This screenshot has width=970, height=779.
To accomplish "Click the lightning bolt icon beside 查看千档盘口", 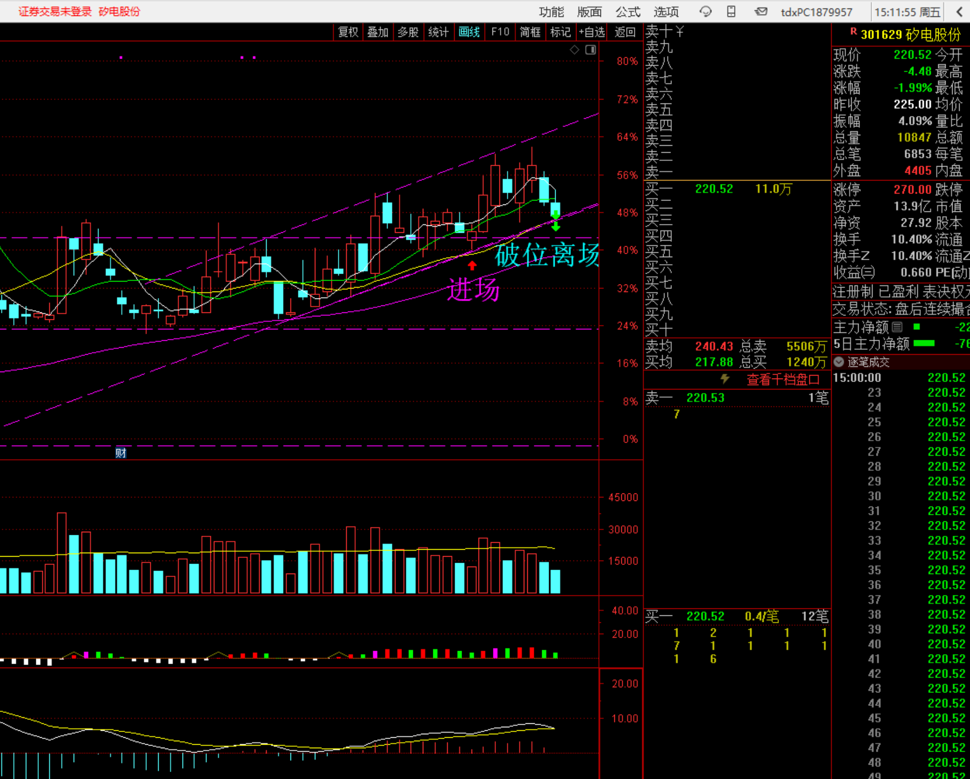I will click(725, 379).
